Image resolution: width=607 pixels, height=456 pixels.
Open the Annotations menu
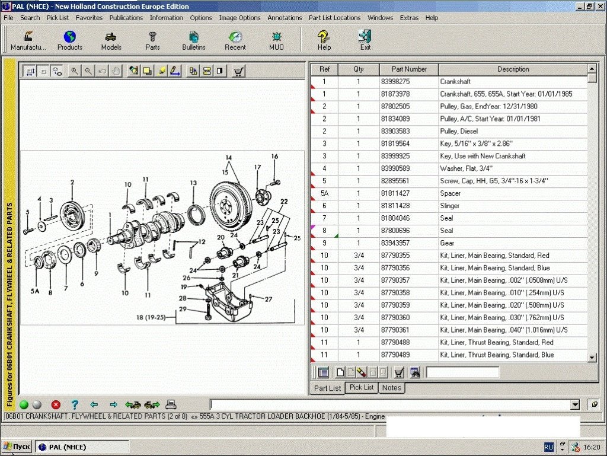pos(285,18)
